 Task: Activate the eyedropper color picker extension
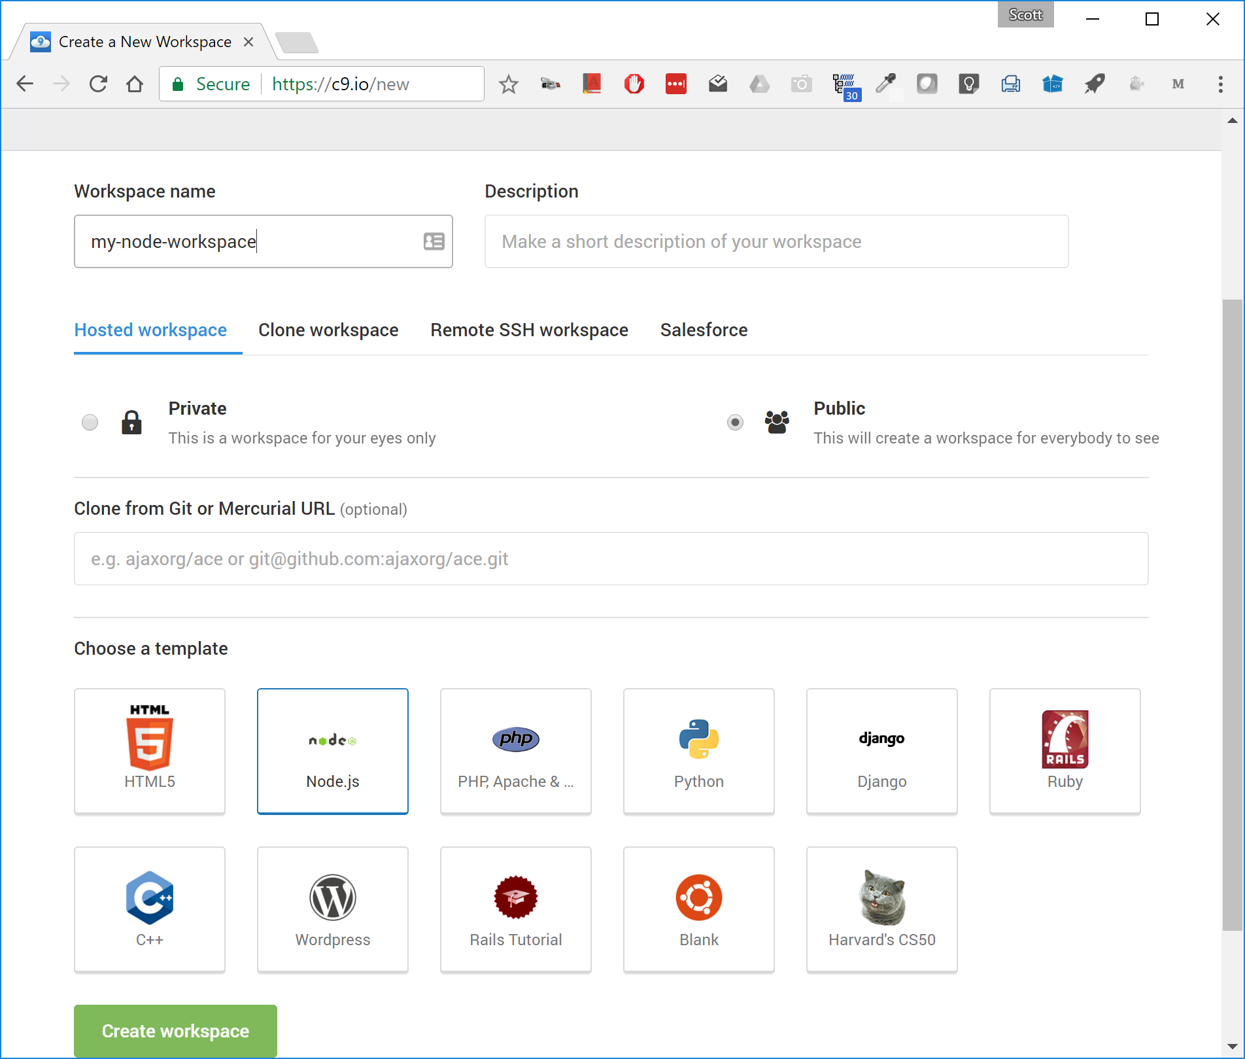point(885,84)
